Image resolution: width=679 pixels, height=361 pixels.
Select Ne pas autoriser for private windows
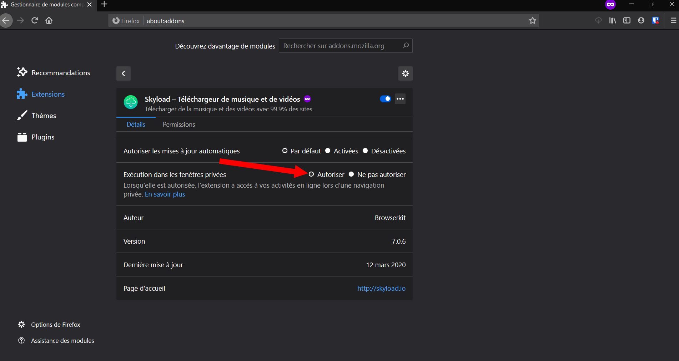click(351, 174)
